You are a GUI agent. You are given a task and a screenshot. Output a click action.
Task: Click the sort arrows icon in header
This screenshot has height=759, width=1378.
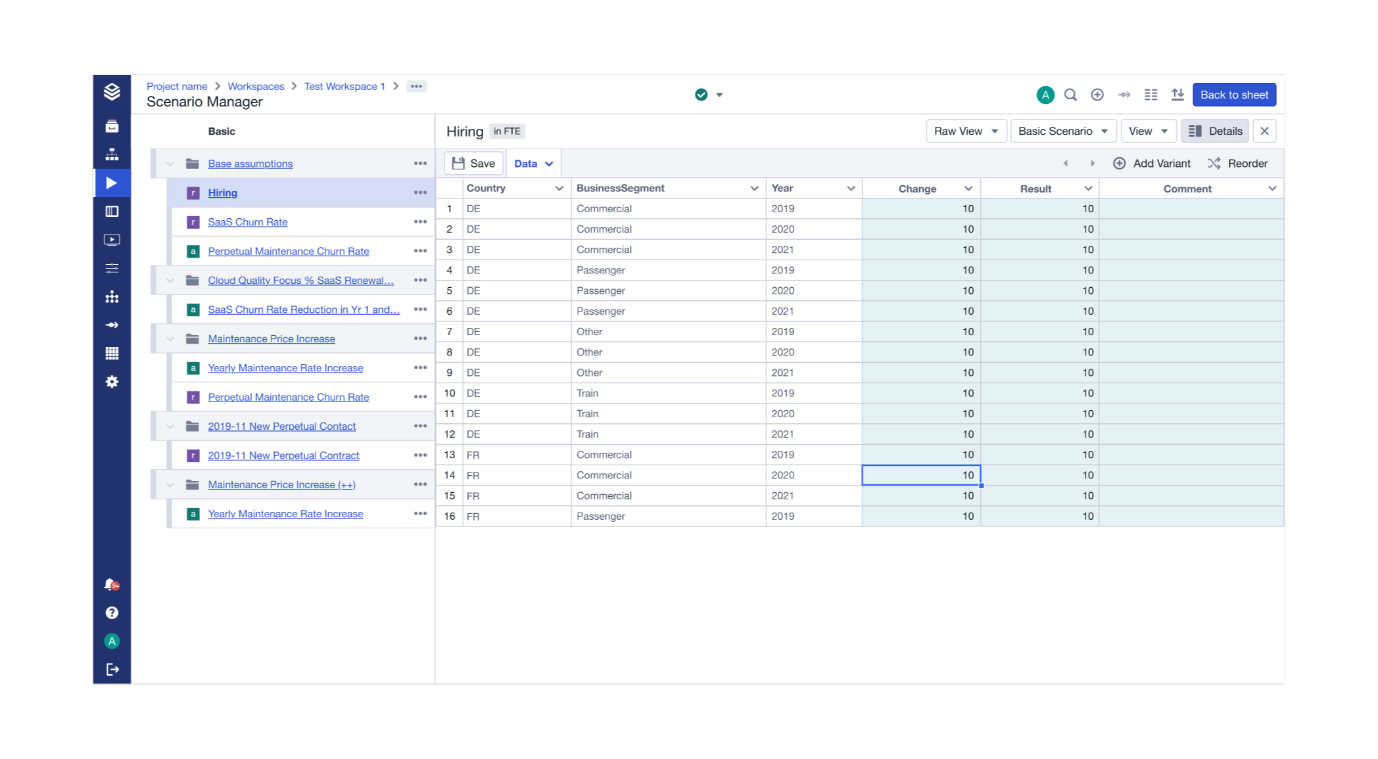coord(1177,95)
